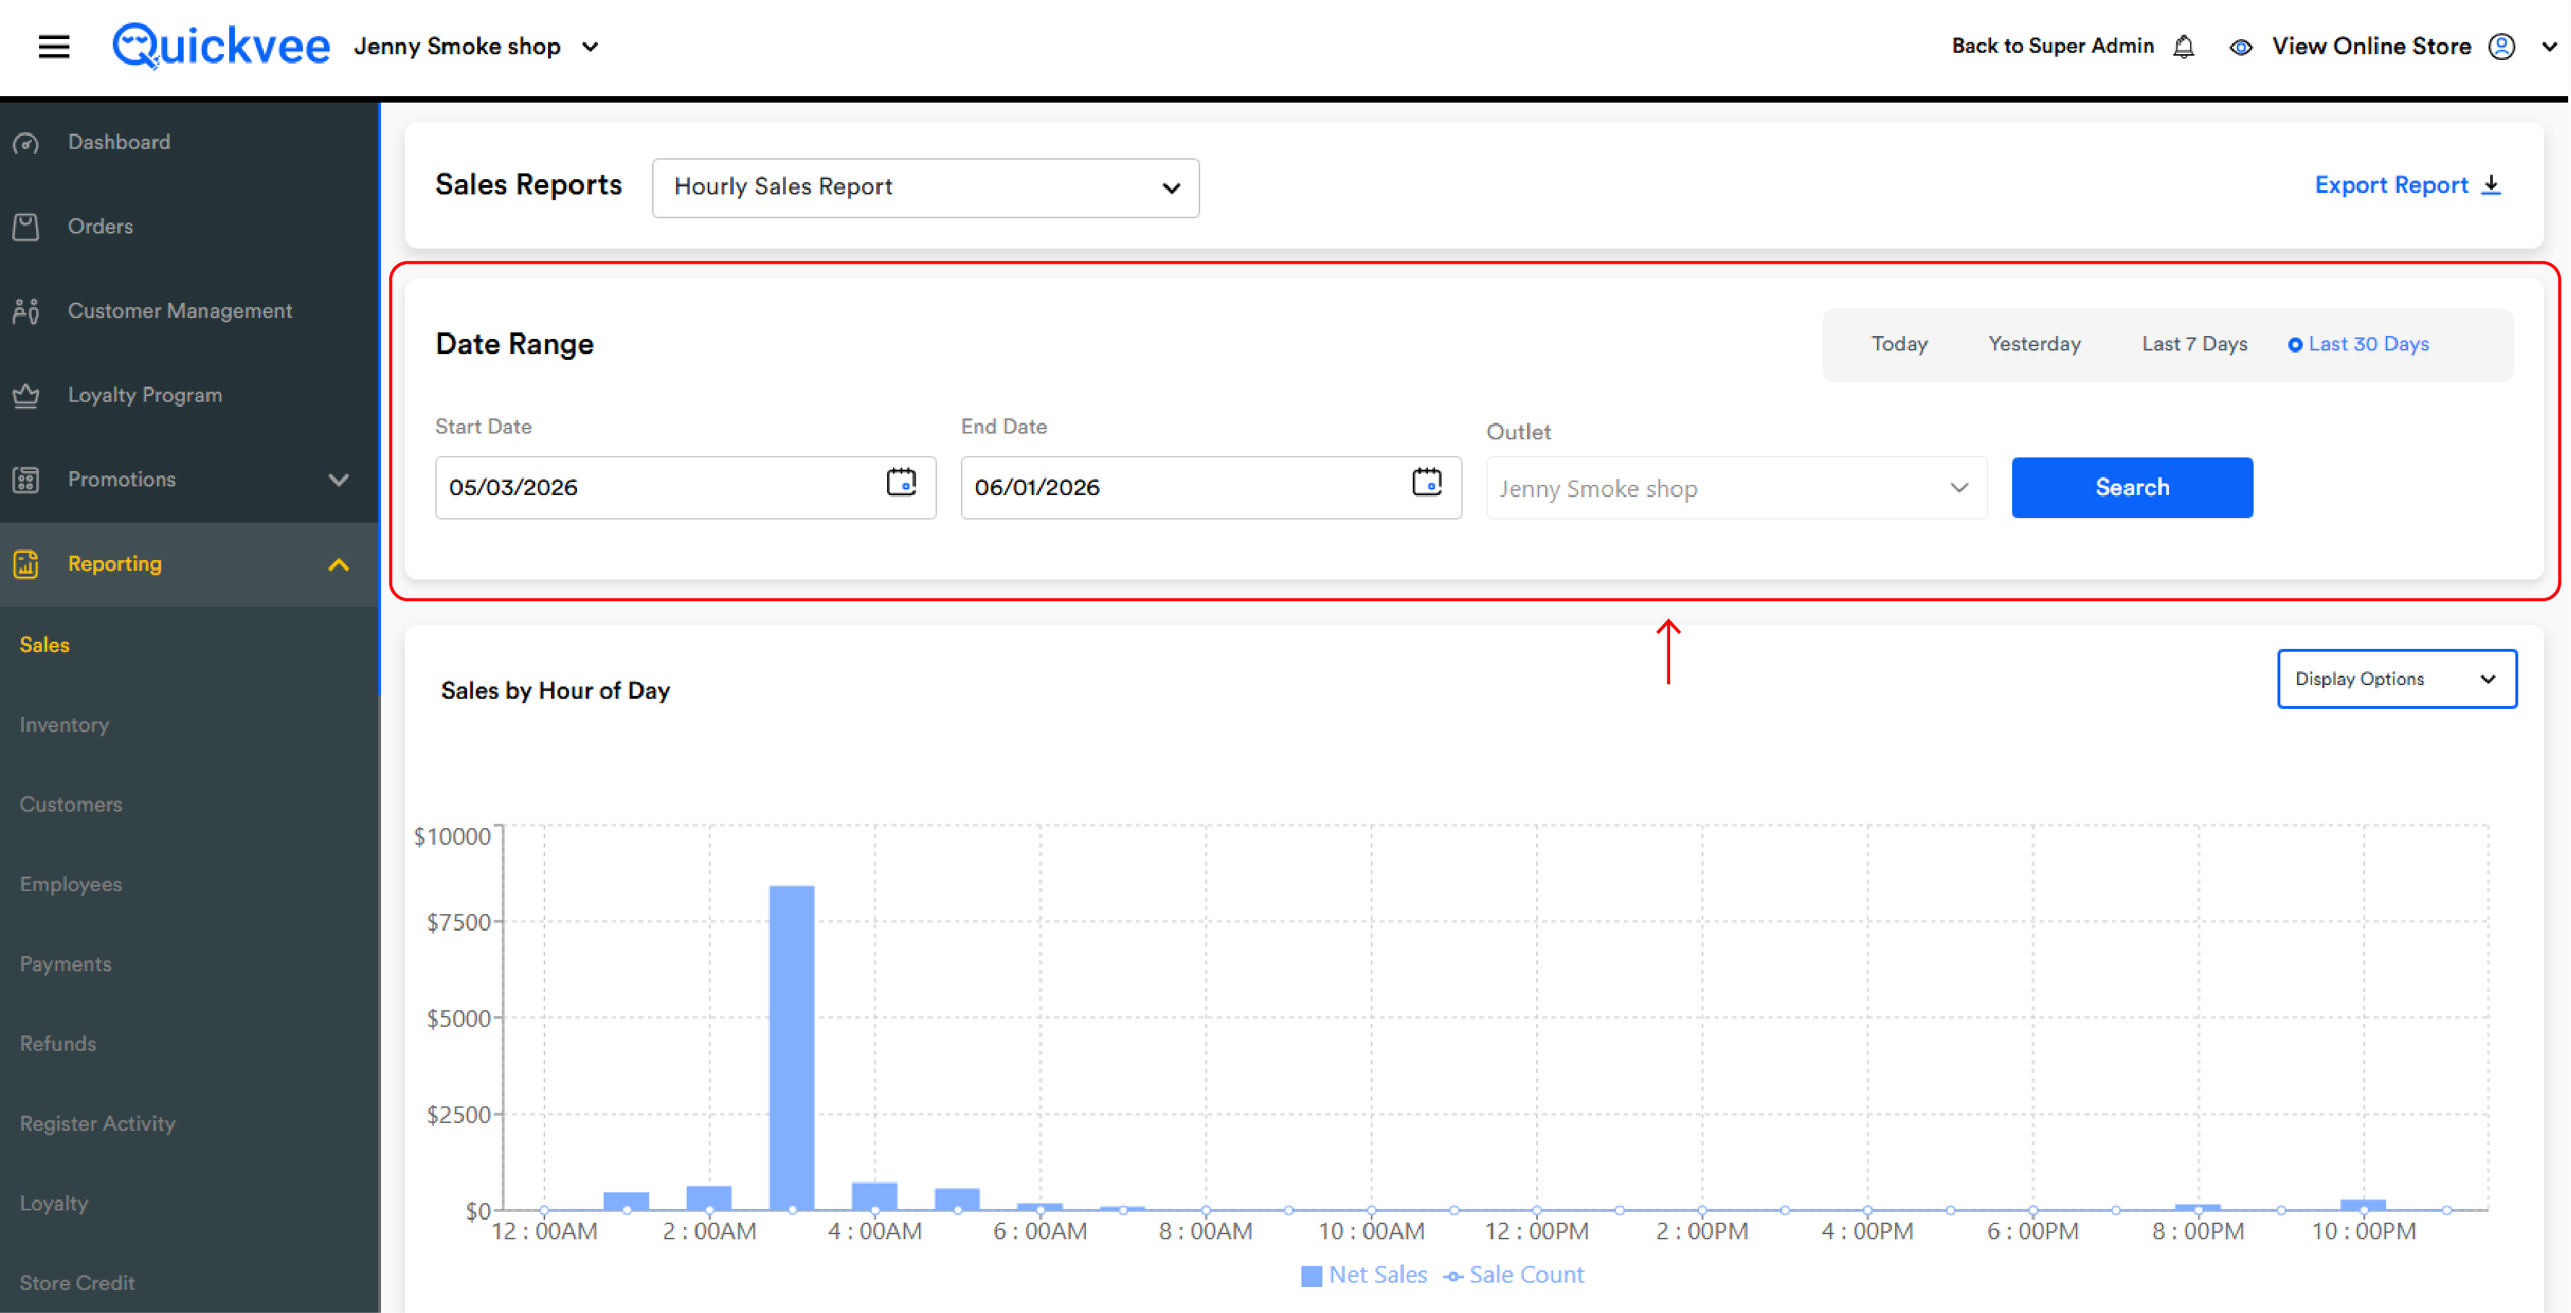Click the Promotions icon
Image resolution: width=2571 pixels, height=1313 pixels.
(26, 480)
